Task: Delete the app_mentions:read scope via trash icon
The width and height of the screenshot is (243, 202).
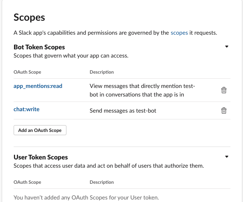Action: [x=224, y=90]
